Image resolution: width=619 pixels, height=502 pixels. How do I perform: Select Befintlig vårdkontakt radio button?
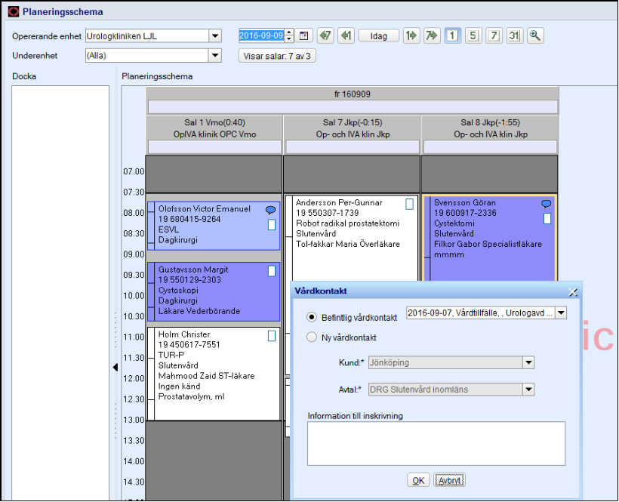(312, 318)
